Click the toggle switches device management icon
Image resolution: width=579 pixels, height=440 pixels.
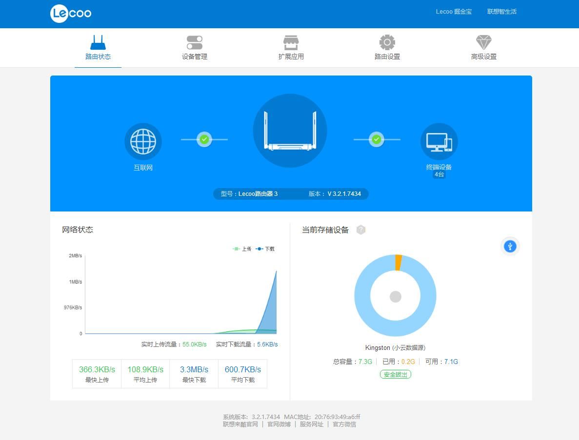pyautogui.click(x=195, y=42)
